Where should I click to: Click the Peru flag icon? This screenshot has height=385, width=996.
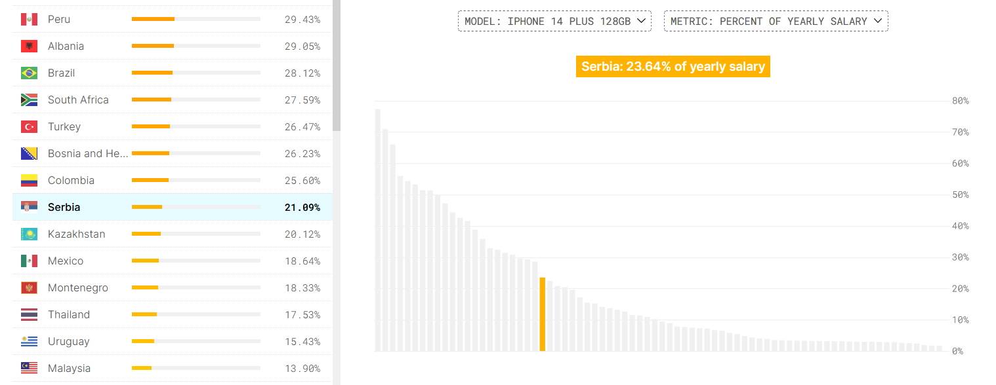point(29,19)
